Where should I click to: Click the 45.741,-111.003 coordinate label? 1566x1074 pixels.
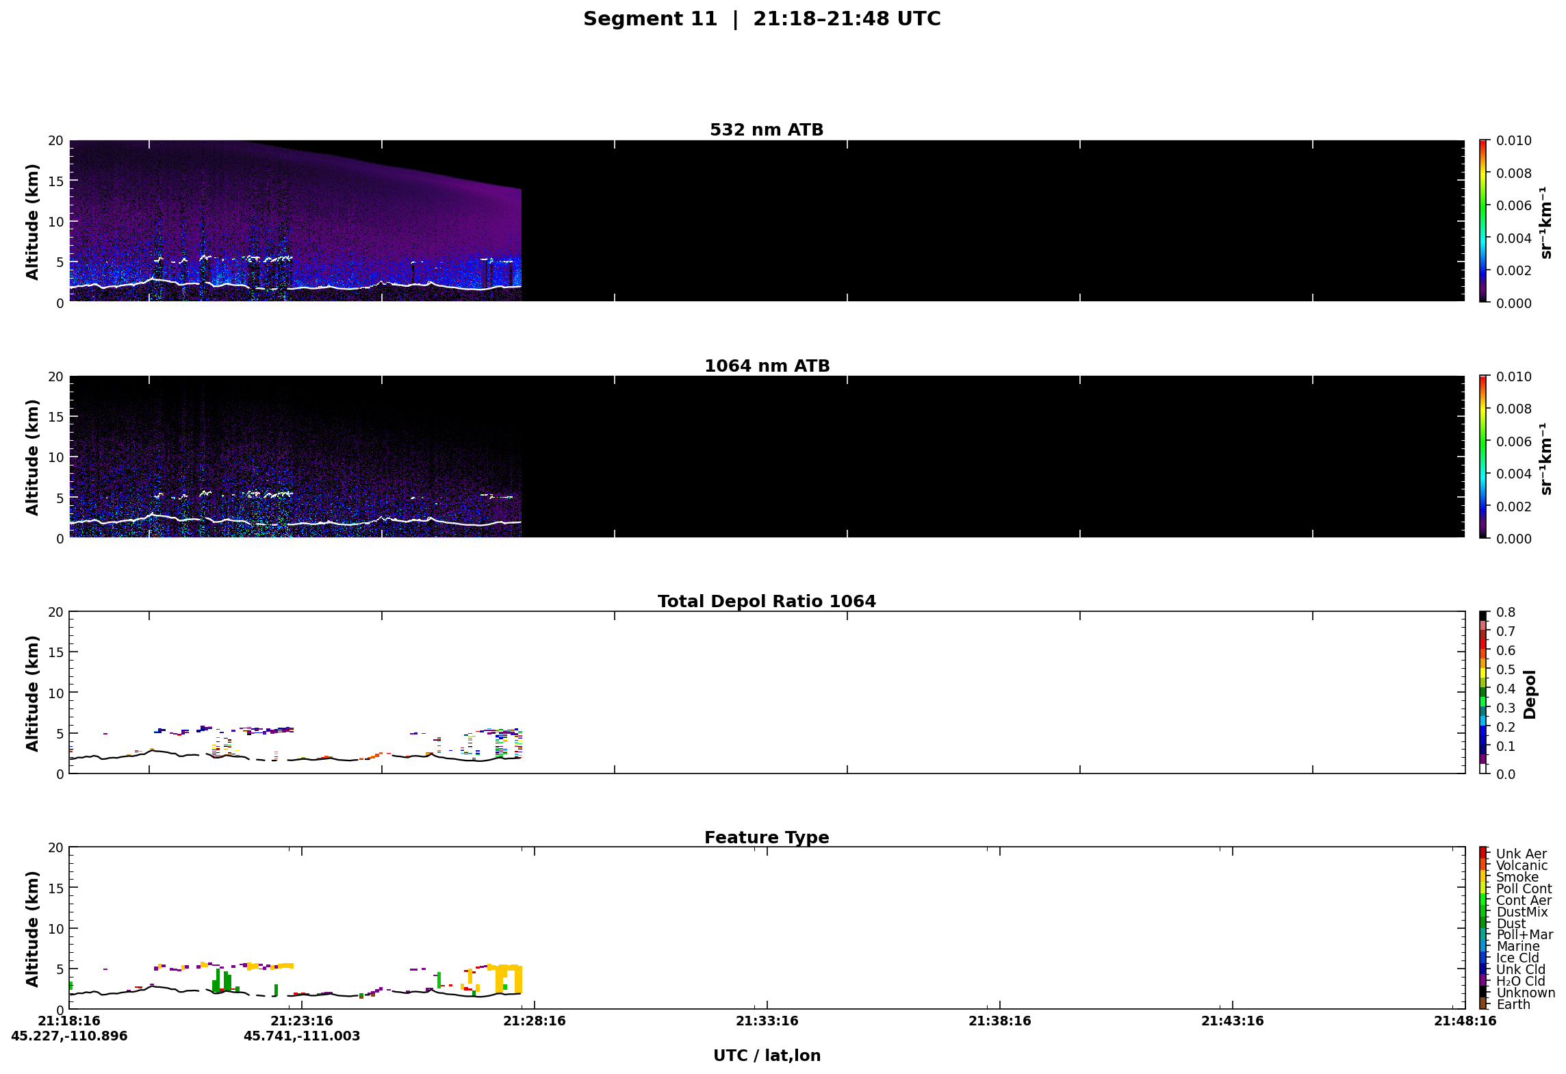pyautogui.click(x=302, y=1036)
